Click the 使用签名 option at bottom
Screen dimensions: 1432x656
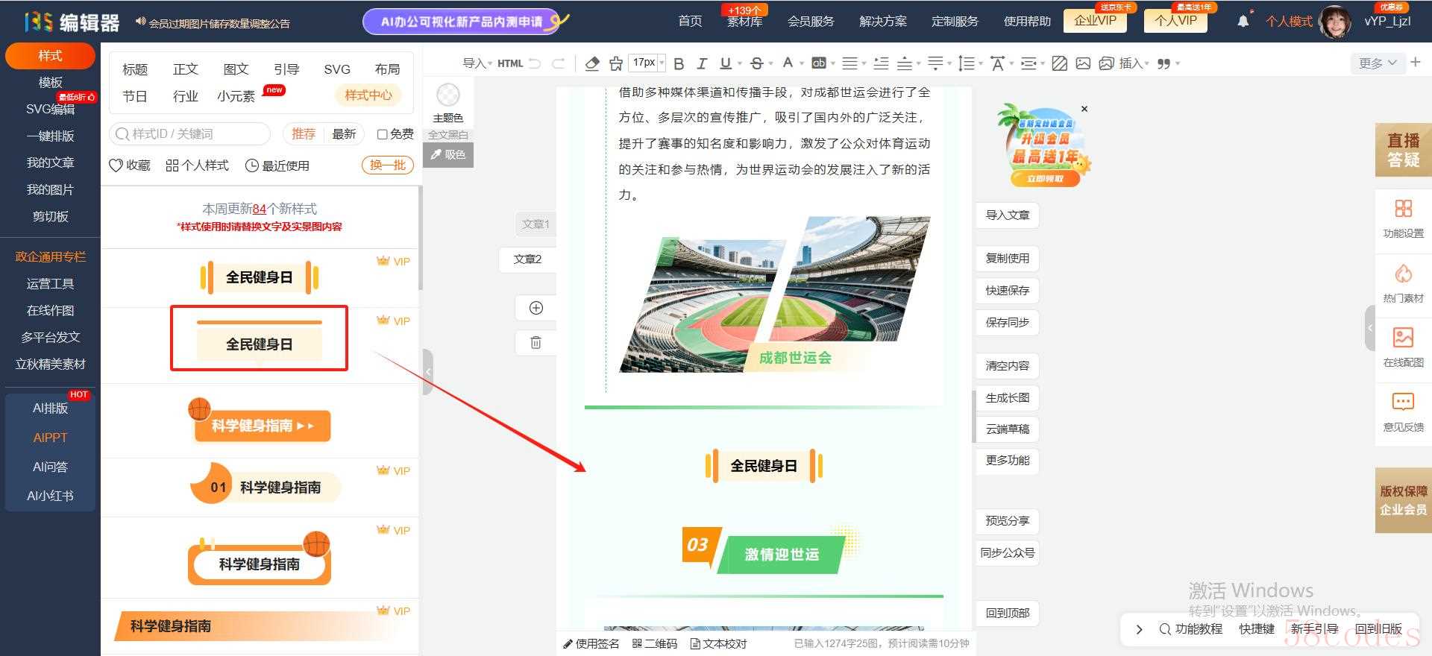tap(591, 643)
